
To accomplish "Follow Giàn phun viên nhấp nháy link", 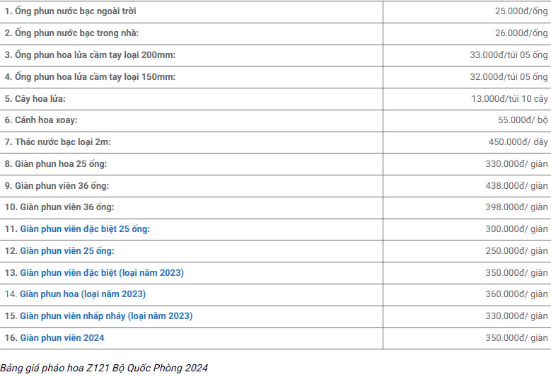I will (x=106, y=316).
